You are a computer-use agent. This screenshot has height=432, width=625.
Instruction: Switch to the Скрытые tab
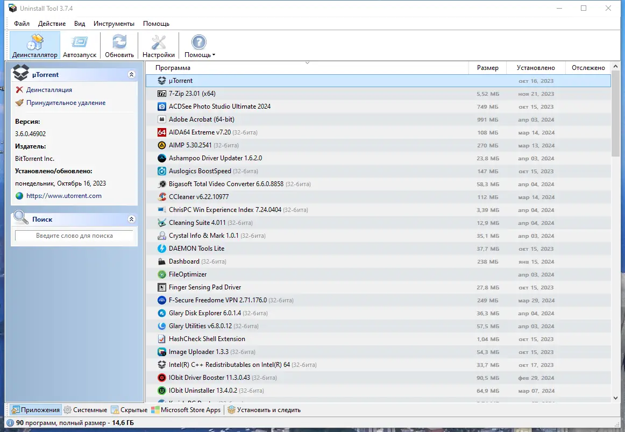coord(130,410)
